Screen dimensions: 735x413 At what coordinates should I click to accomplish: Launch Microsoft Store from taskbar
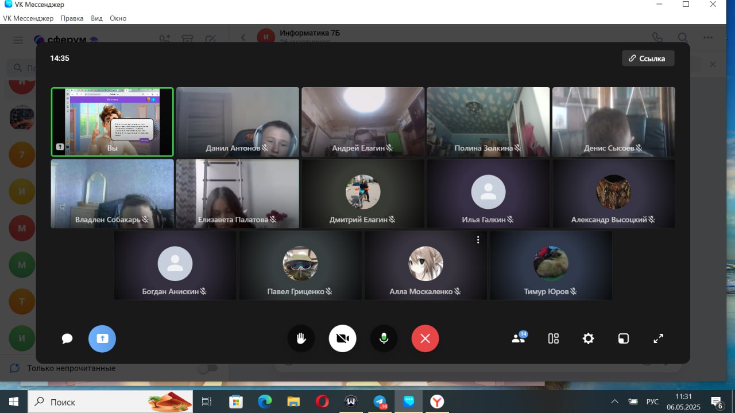(x=236, y=402)
